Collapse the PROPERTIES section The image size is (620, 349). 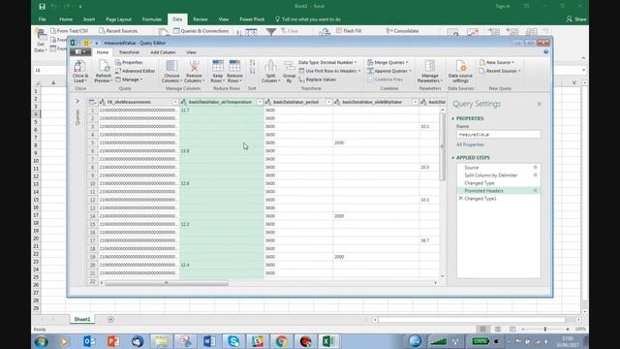453,118
